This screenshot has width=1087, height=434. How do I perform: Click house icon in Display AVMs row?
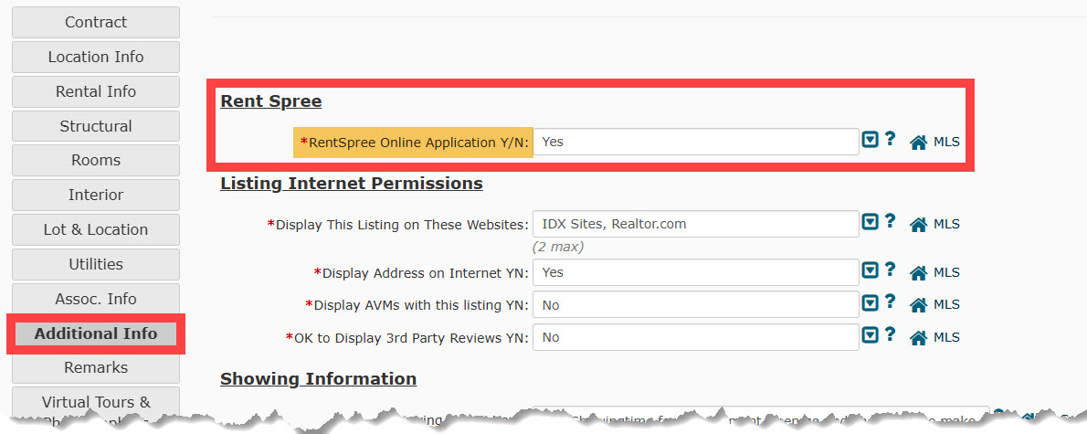tap(918, 306)
